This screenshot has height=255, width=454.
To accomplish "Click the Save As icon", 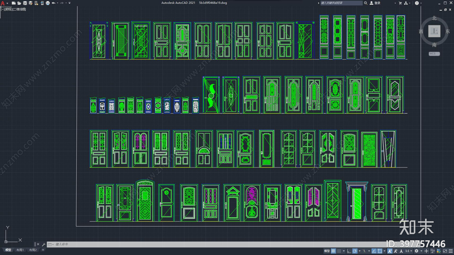I will tap(31, 3).
